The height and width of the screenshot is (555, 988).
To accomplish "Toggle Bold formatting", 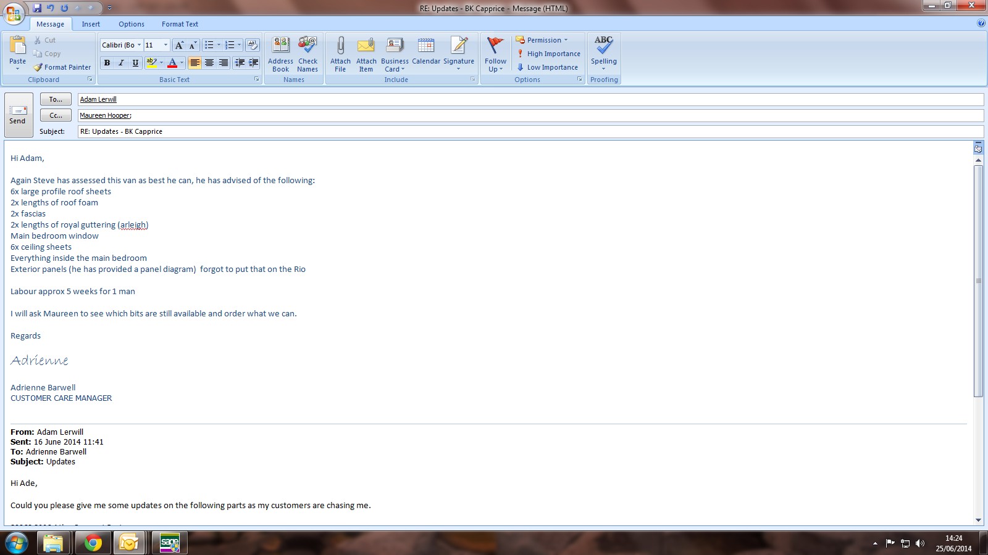I will (x=107, y=63).
